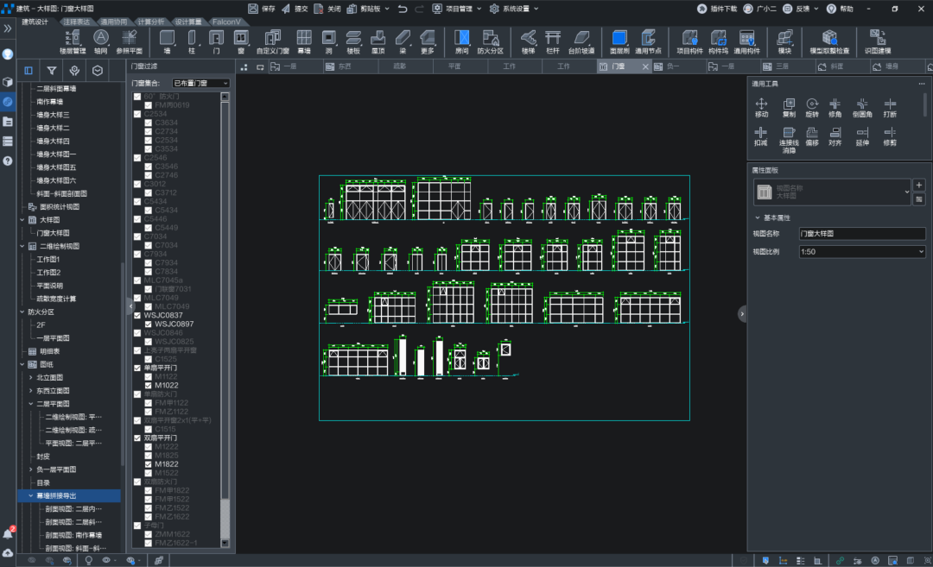
Task: Switch to the 东西 view tab
Action: 351,66
